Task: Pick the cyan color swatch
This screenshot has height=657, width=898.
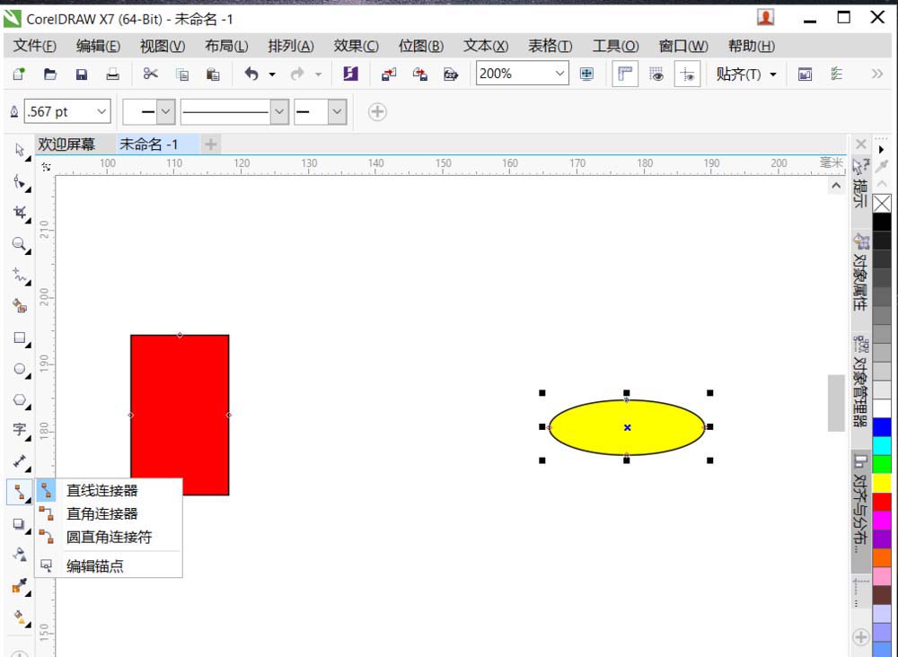Action: (882, 446)
